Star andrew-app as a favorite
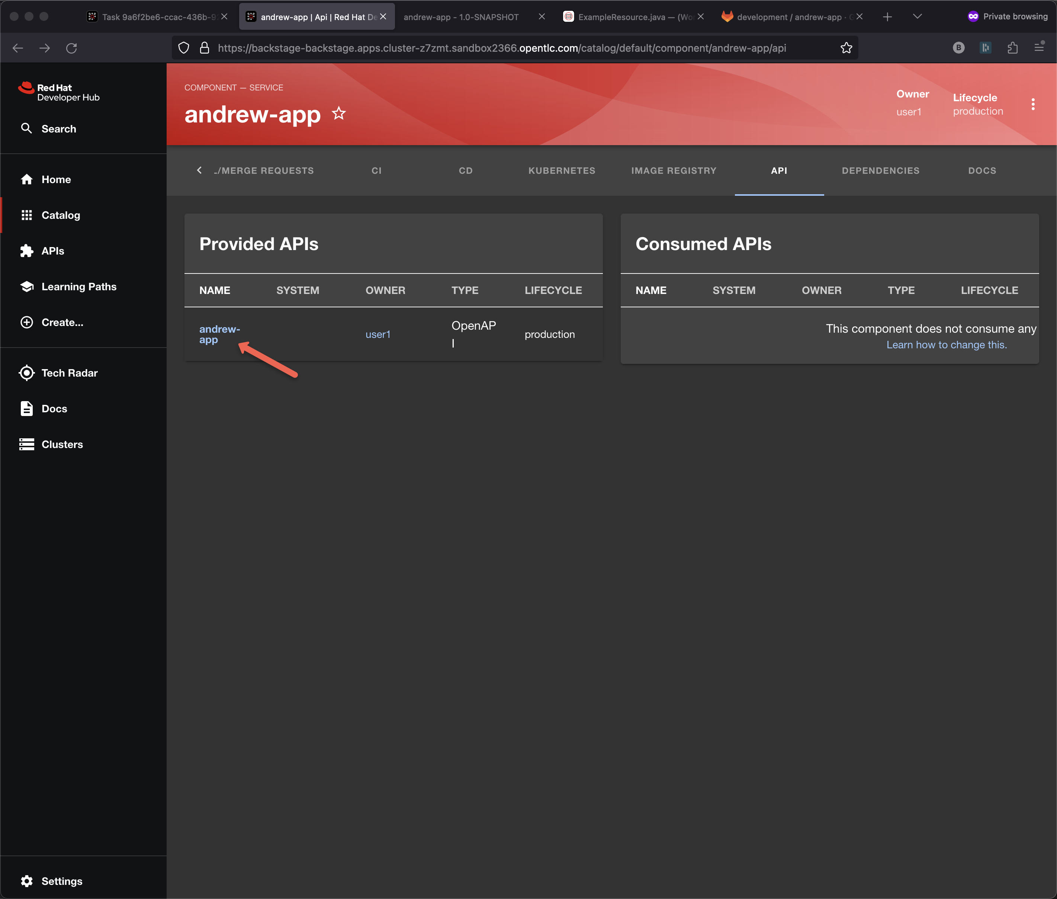This screenshot has height=899, width=1057. click(x=339, y=113)
